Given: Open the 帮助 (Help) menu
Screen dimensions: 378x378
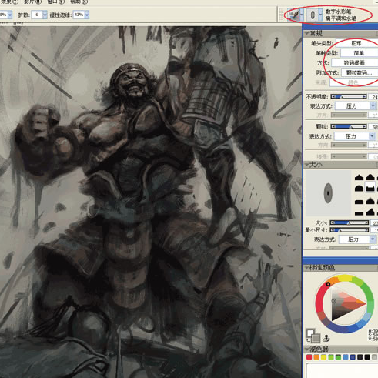Looking at the screenshot, I should point(79,2).
